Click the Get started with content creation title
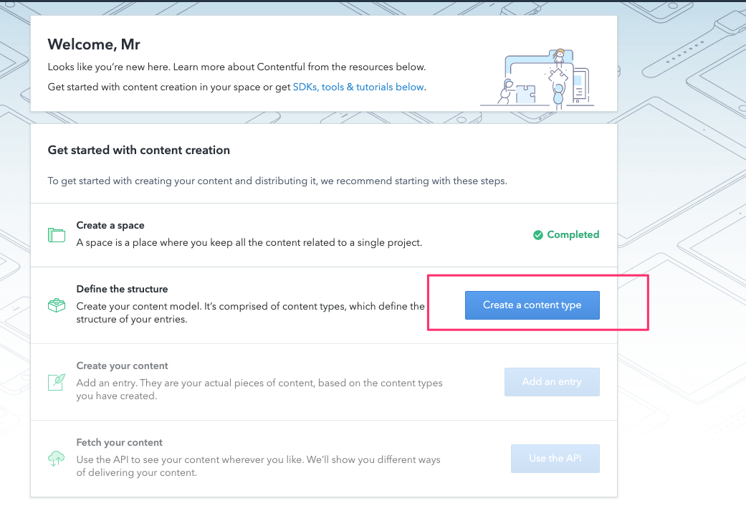Screen dimensions: 746x511 click(138, 150)
